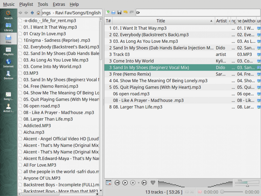Open the stop button dropdown arrow
The width and height of the screenshot is (261, 196).
click(x=139, y=183)
